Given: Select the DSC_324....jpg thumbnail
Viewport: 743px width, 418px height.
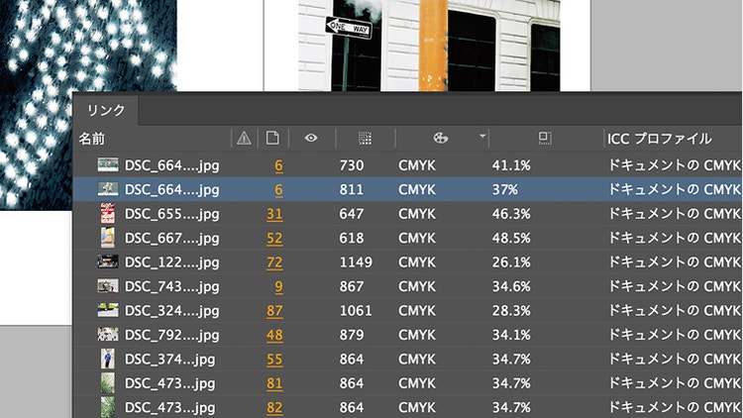Looking at the screenshot, I should coord(108,310).
